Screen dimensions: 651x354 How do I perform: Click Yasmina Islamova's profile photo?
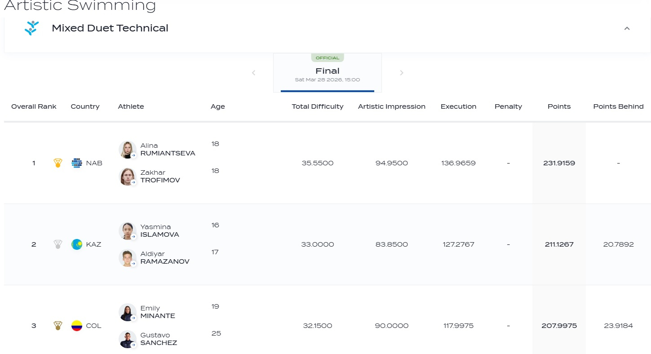tap(127, 231)
